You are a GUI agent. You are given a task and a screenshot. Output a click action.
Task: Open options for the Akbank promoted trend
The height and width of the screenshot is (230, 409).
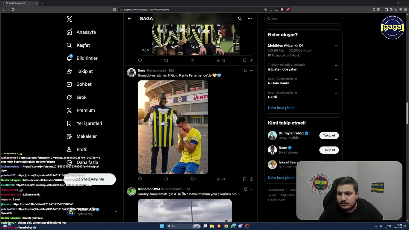[x=336, y=45]
